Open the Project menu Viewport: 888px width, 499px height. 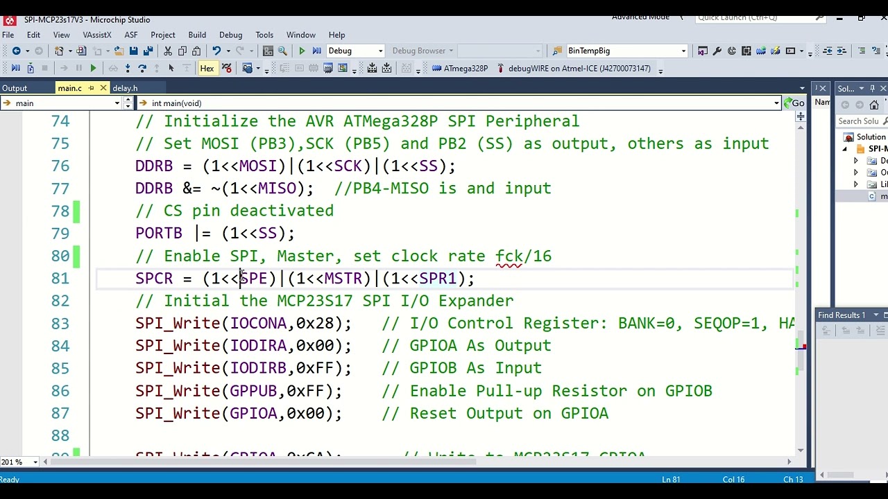[163, 35]
